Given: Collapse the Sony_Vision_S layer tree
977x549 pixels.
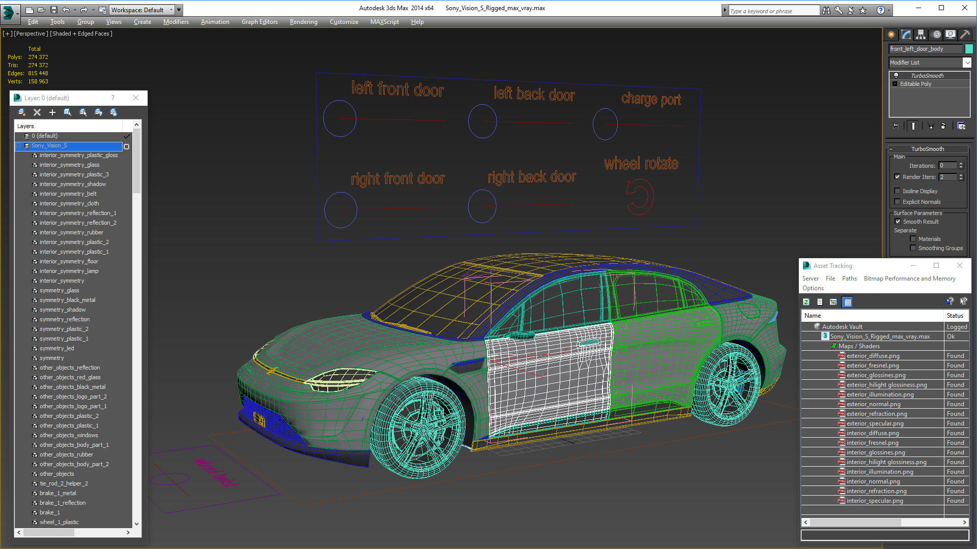Looking at the screenshot, I should click(x=19, y=146).
